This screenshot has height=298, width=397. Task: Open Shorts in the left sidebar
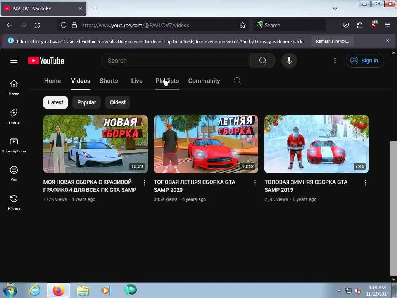click(14, 116)
